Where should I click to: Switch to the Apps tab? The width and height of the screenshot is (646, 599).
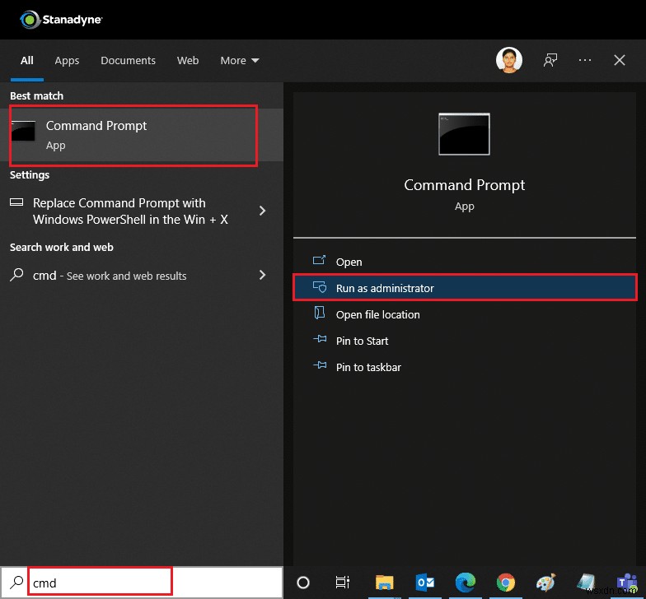click(x=67, y=61)
